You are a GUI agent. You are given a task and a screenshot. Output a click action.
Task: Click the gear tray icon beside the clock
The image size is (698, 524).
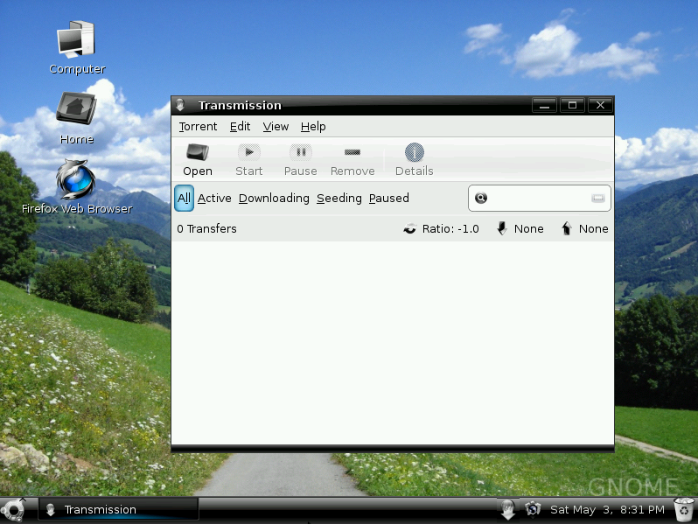pyautogui.click(x=533, y=509)
